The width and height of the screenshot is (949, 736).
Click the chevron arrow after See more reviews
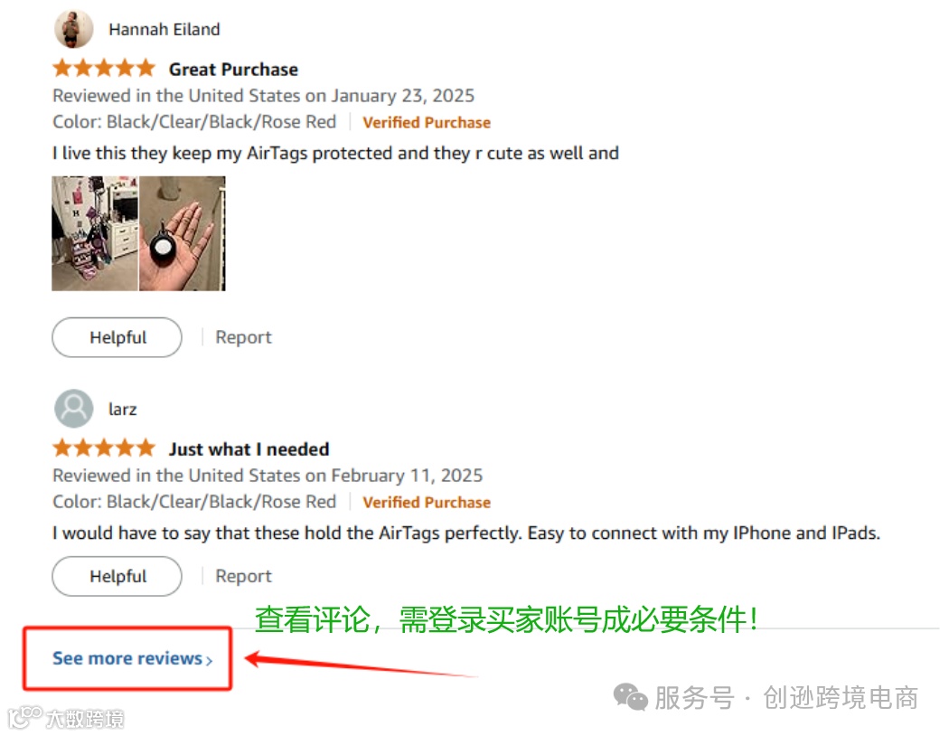[209, 660]
